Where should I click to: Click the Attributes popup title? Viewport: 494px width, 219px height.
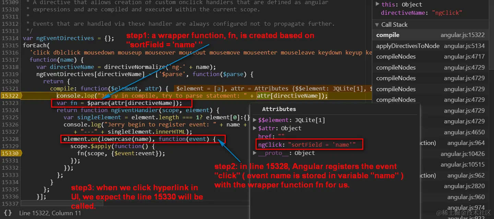[279, 109]
